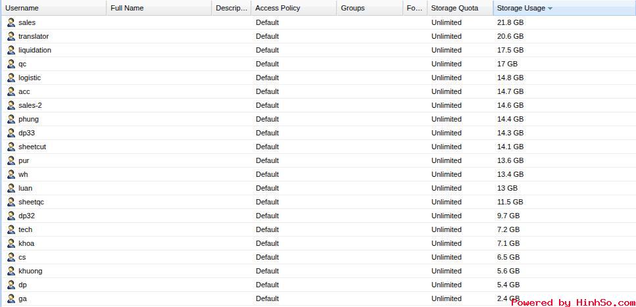Select the translator user avatar icon
636x307 pixels.
tap(11, 36)
